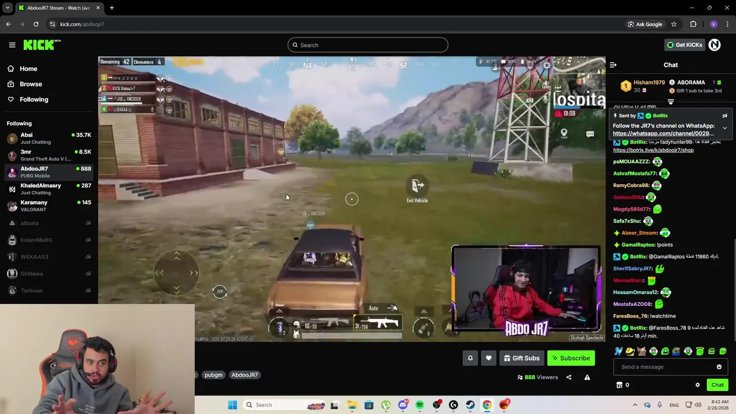Open the channel shop icon in chat
This screenshot has height=414, width=736.
point(619,385)
